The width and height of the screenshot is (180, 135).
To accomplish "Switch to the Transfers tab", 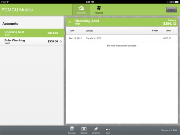I will click(x=99, y=10).
